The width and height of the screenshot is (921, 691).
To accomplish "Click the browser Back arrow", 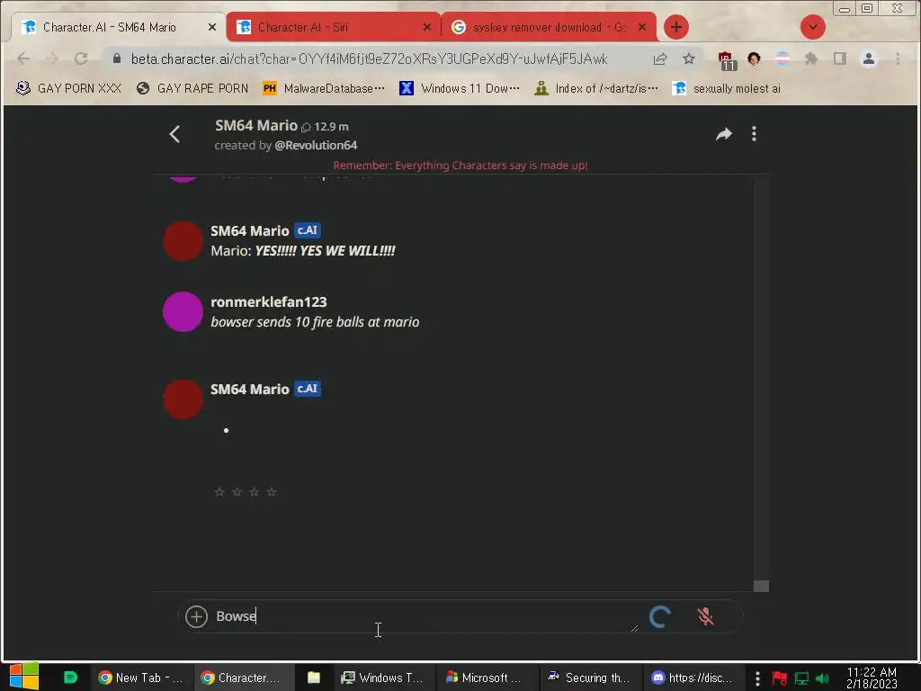I will click(x=23, y=58).
